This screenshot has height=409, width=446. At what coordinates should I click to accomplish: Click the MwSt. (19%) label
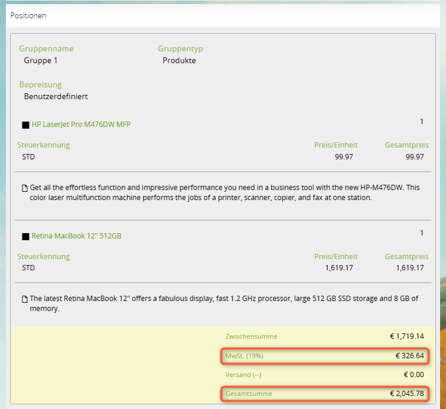245,356
